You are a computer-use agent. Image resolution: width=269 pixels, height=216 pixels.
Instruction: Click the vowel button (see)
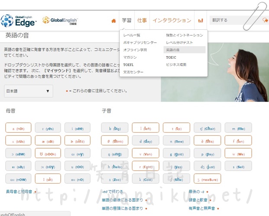click(78, 128)
